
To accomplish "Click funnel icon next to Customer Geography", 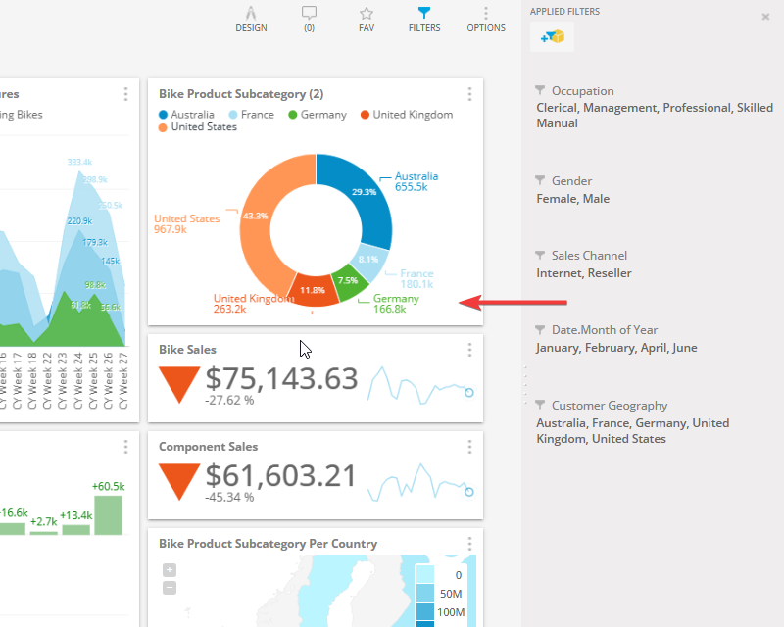I will 540,405.
